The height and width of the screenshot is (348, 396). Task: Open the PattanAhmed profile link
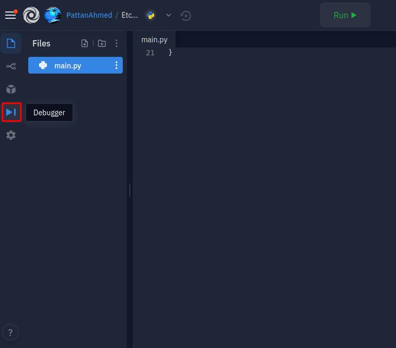pos(89,15)
